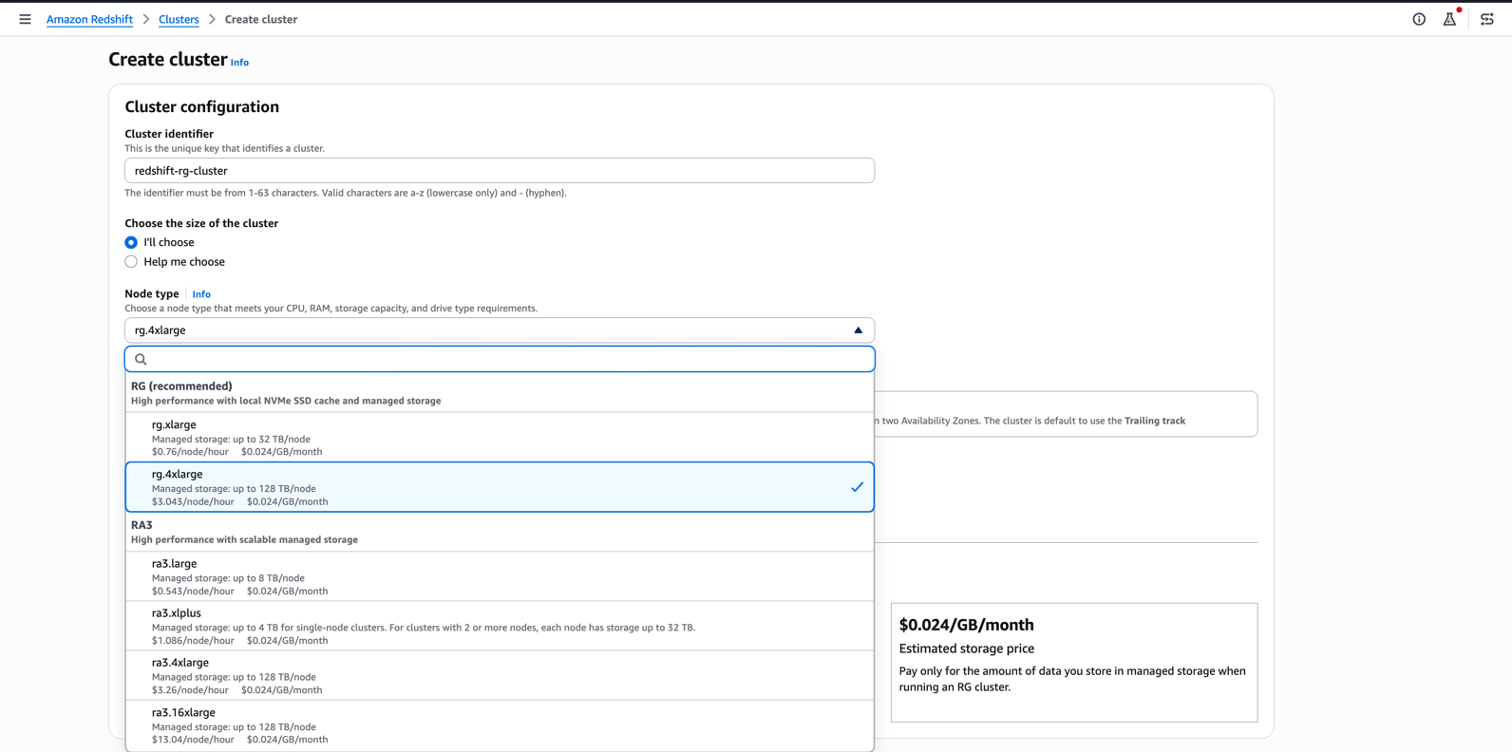Click the "RG (recommended)" group heading

(x=181, y=386)
